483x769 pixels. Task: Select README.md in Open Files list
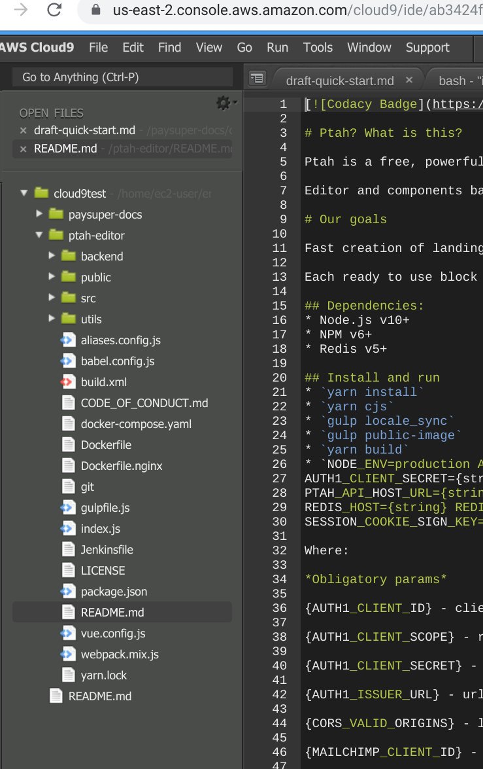pyautogui.click(x=65, y=149)
